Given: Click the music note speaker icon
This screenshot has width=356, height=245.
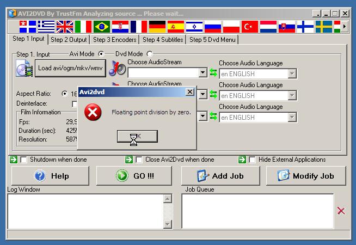Looking at the screenshot, I should click(117, 69).
